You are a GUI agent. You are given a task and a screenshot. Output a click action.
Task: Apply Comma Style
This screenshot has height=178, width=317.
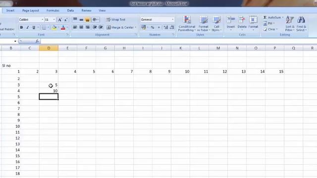point(158,27)
